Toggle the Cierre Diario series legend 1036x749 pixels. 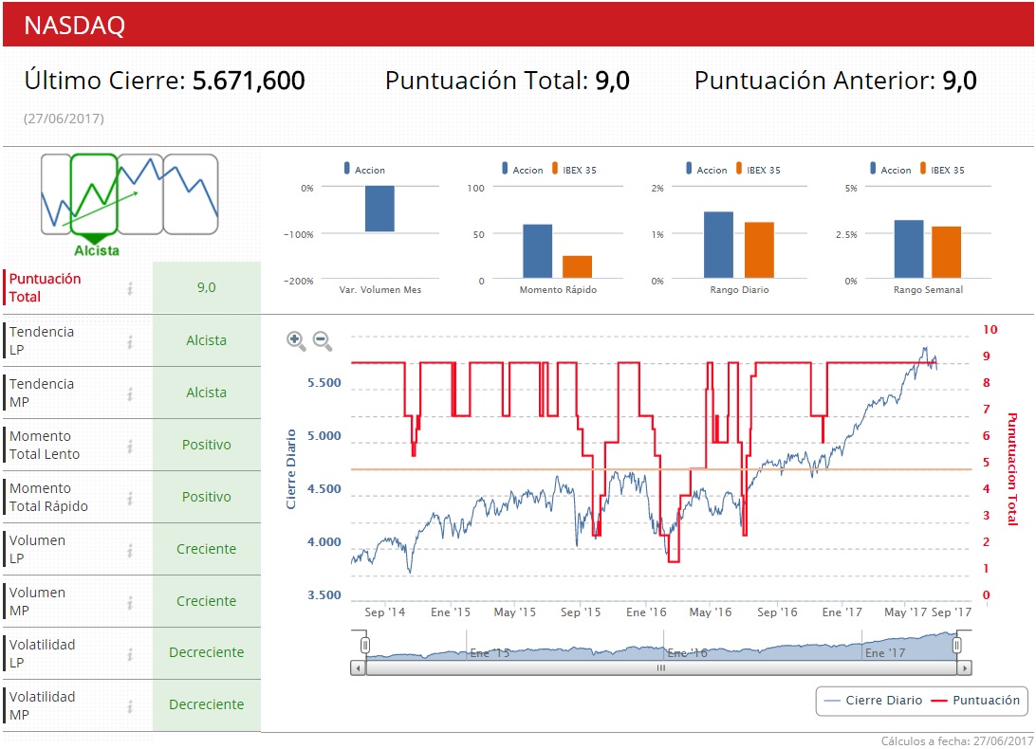[874, 700]
